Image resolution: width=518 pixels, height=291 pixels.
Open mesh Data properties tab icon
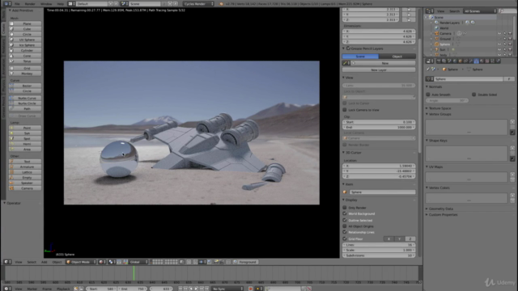tap(477, 61)
